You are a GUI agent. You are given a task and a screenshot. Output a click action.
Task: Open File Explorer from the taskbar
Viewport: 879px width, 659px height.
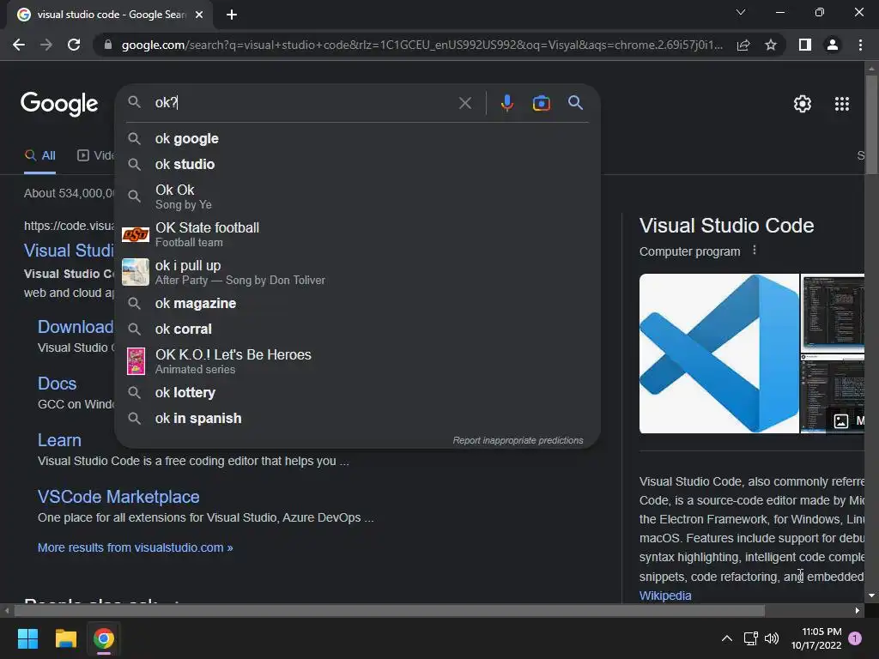tap(65, 638)
